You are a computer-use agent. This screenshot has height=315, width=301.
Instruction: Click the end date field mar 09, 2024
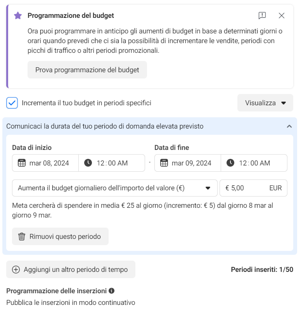coord(192,163)
